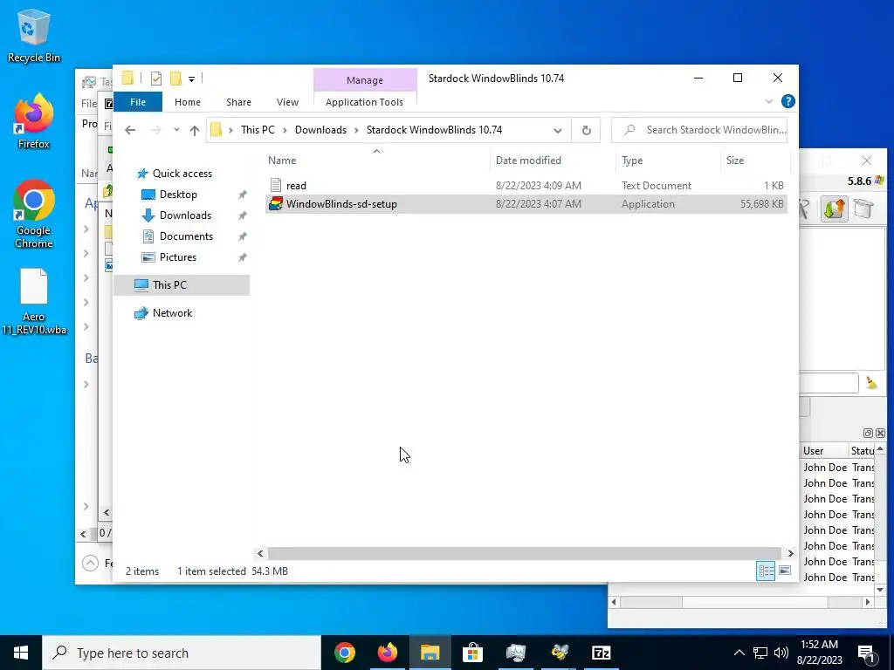894x670 pixels.
Task: Click transfer icon in background window toolbar
Action: [x=834, y=209]
